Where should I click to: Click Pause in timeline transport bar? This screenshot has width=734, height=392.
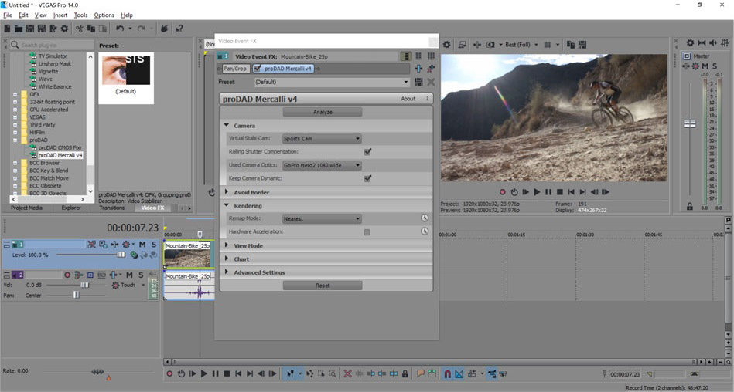(x=215, y=373)
